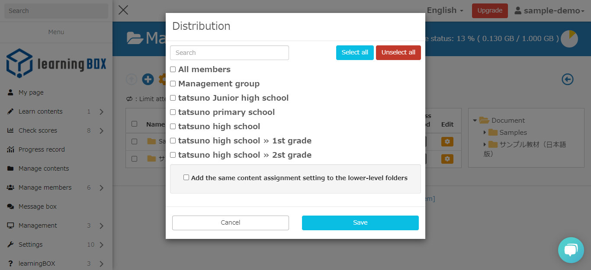Viewport: 591px width, 270px height.
Task: Click the Distribution search field
Action: [x=229, y=53]
